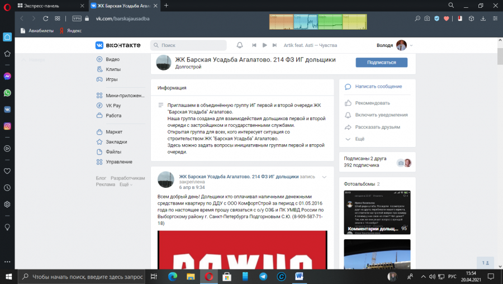Open WhatsApp in Opera sidebar
This screenshot has height=284, width=503.
7,93
